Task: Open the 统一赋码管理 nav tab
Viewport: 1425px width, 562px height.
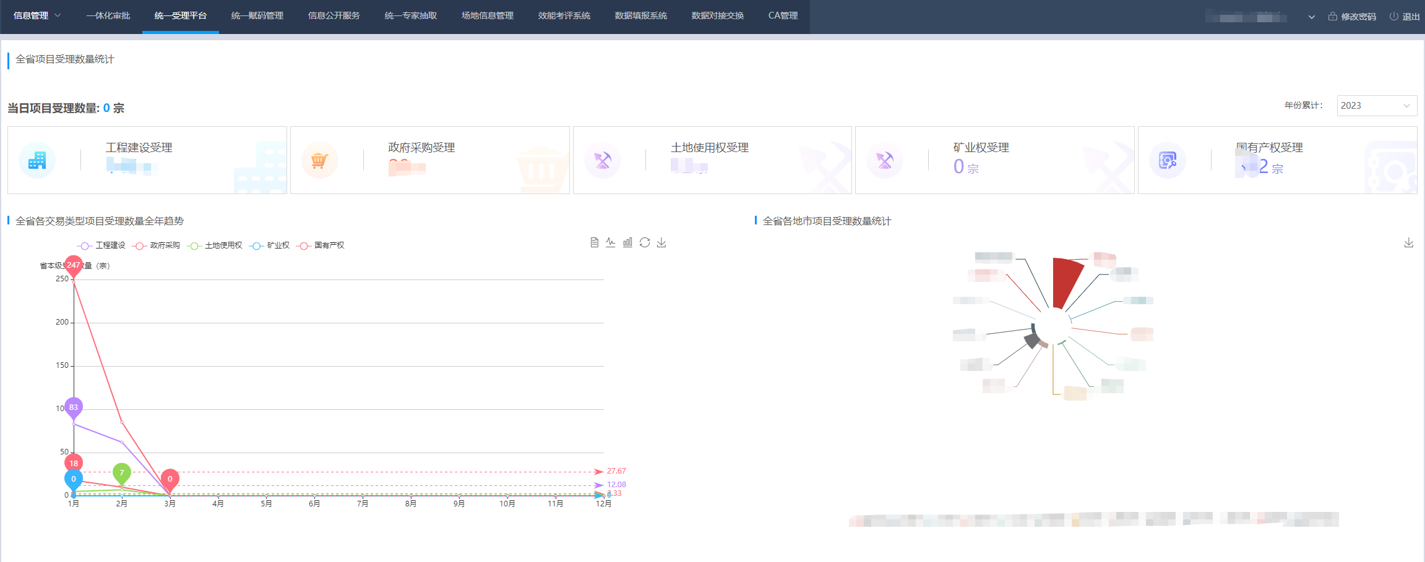Action: (x=257, y=16)
